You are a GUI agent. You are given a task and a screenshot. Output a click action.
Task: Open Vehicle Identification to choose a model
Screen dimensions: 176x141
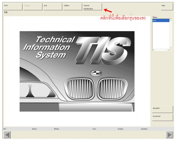pyautogui.click(x=92, y=7)
